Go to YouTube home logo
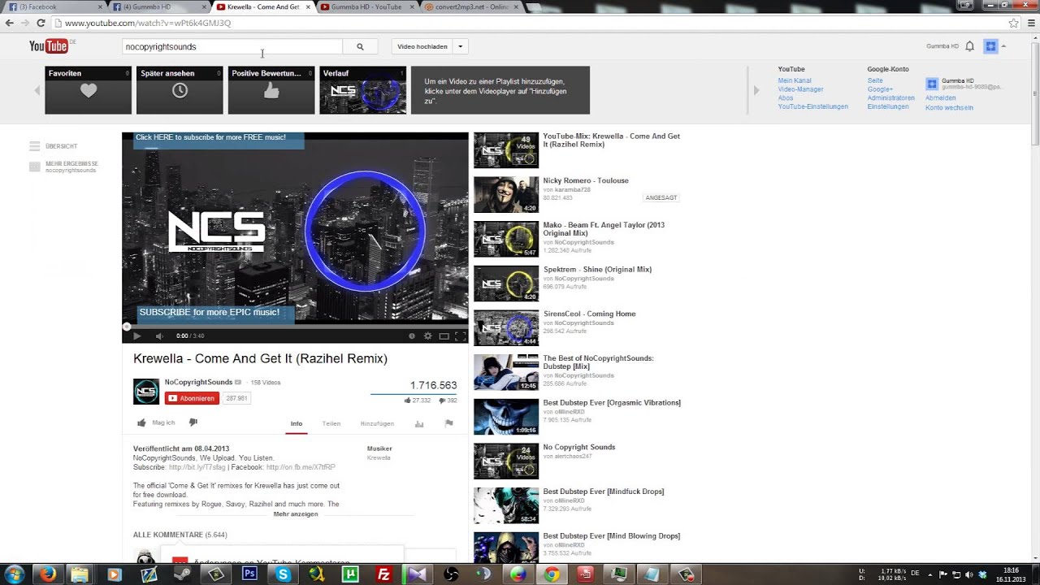This screenshot has width=1040, height=585. 49,46
